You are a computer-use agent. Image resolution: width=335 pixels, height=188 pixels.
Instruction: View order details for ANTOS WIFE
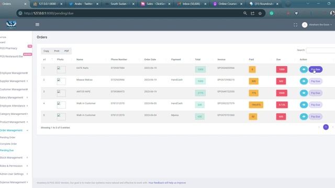point(304,93)
